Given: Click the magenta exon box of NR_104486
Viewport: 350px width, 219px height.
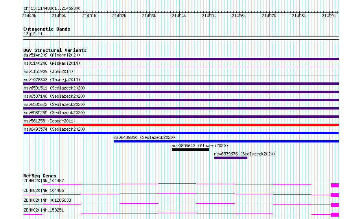Looking at the screenshot, I should coord(335,195).
